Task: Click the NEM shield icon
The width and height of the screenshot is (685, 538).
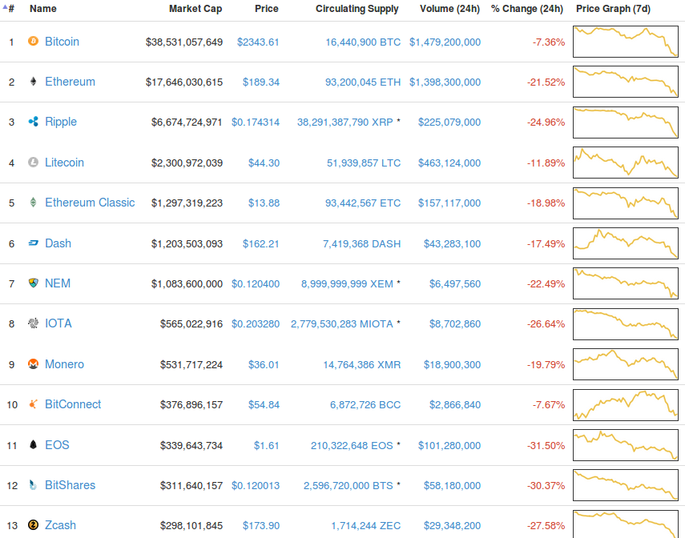Action: (33, 283)
